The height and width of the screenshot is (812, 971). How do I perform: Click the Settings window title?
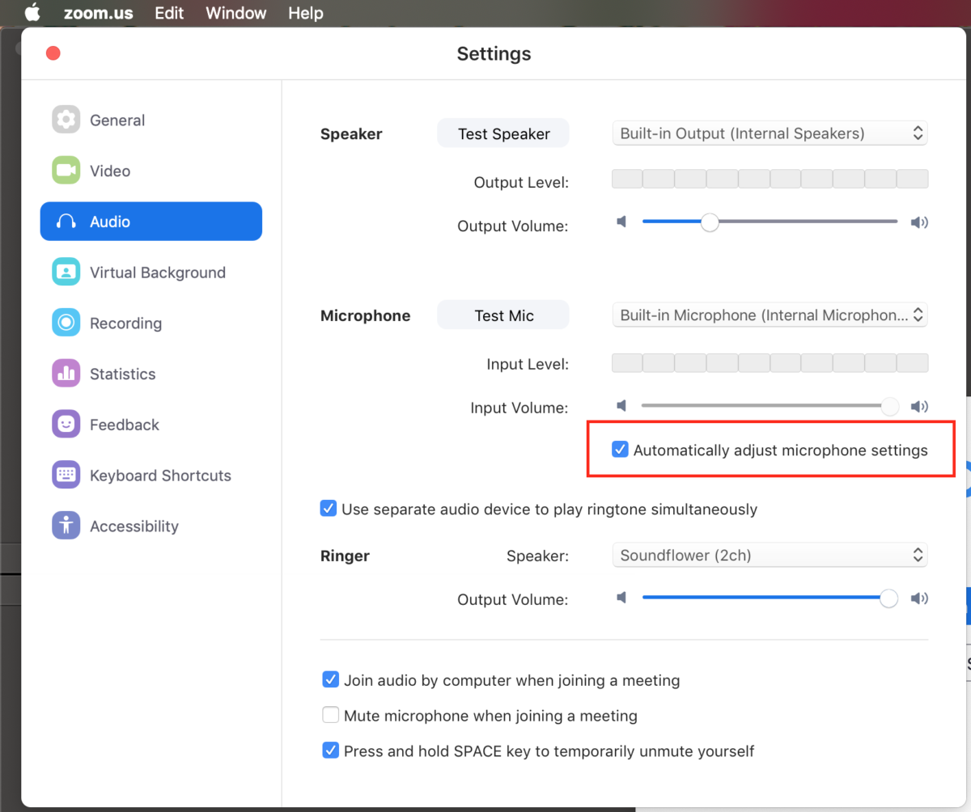pos(494,53)
